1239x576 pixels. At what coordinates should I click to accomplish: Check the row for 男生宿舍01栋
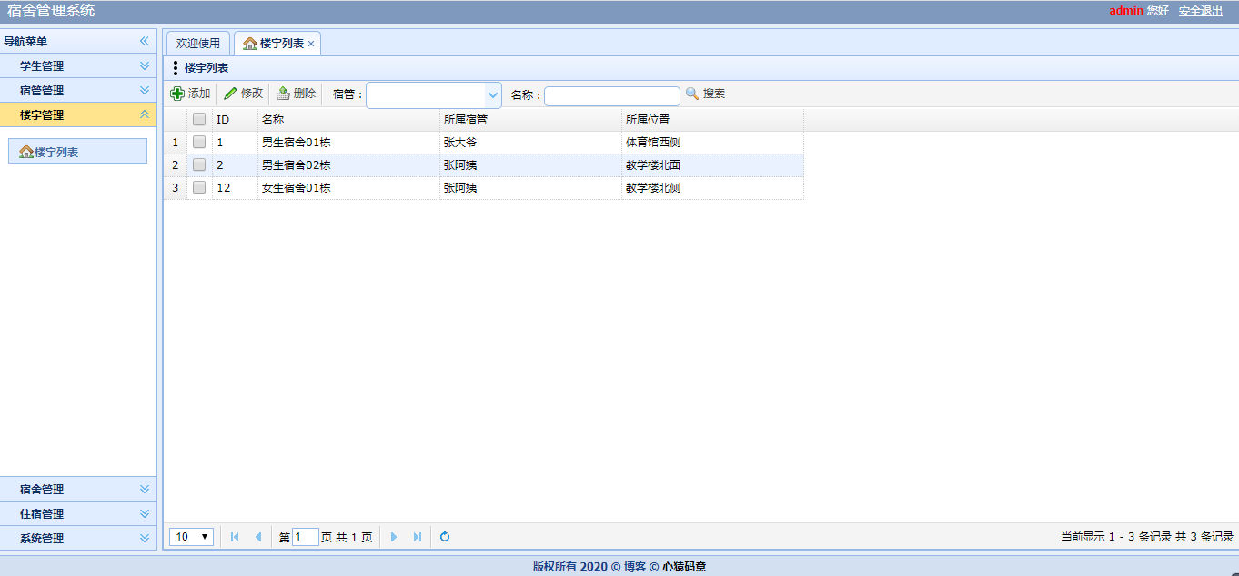[x=198, y=143]
